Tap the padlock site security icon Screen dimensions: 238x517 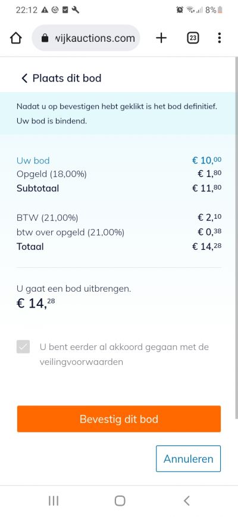pos(45,38)
